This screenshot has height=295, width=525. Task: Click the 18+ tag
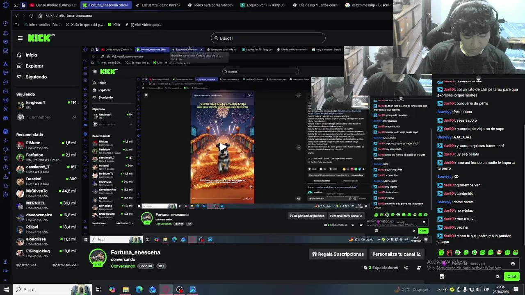(x=161, y=266)
